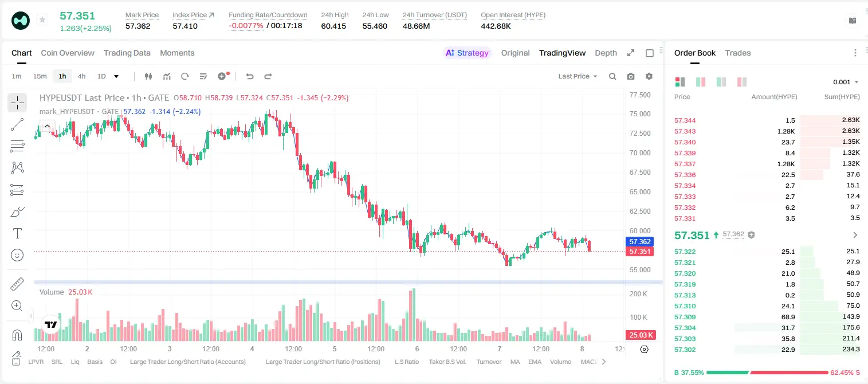868x384 pixels.
Task: Switch to the Trades tab
Action: [737, 53]
